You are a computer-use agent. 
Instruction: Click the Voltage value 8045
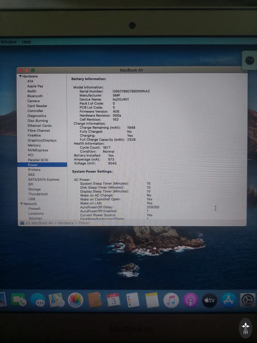click(x=112, y=163)
